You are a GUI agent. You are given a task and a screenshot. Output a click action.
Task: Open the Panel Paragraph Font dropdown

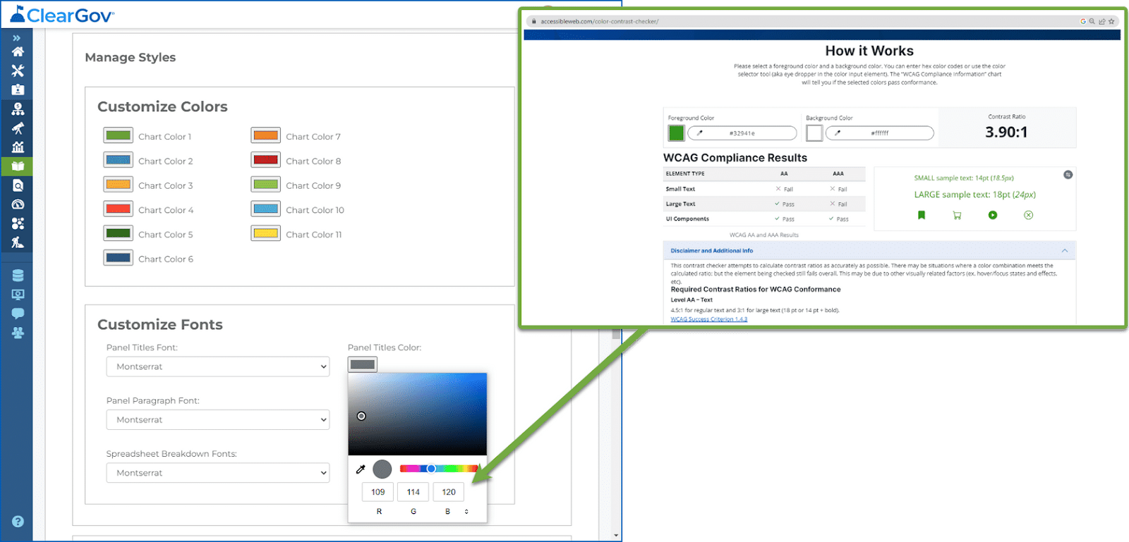(x=218, y=419)
